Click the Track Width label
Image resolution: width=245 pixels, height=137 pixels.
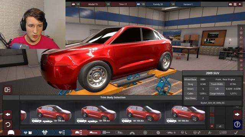(217, 84)
